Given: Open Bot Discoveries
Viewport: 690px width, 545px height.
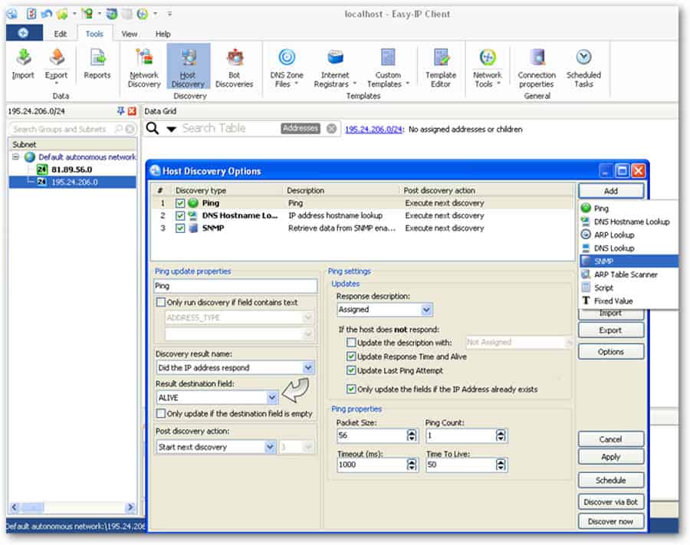Looking at the screenshot, I should (x=234, y=67).
